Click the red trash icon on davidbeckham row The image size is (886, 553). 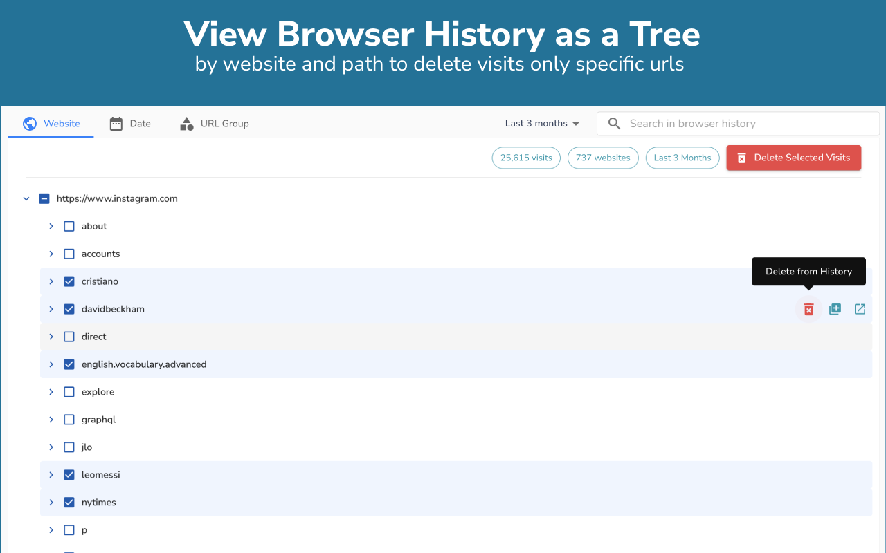coord(808,309)
